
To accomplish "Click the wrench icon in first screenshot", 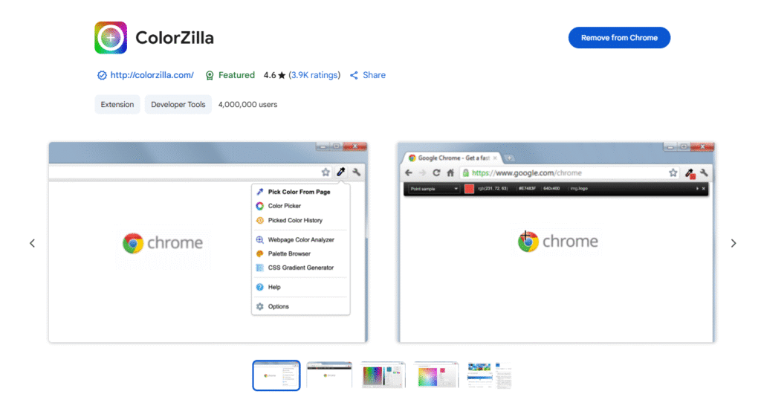I will pyautogui.click(x=356, y=172).
